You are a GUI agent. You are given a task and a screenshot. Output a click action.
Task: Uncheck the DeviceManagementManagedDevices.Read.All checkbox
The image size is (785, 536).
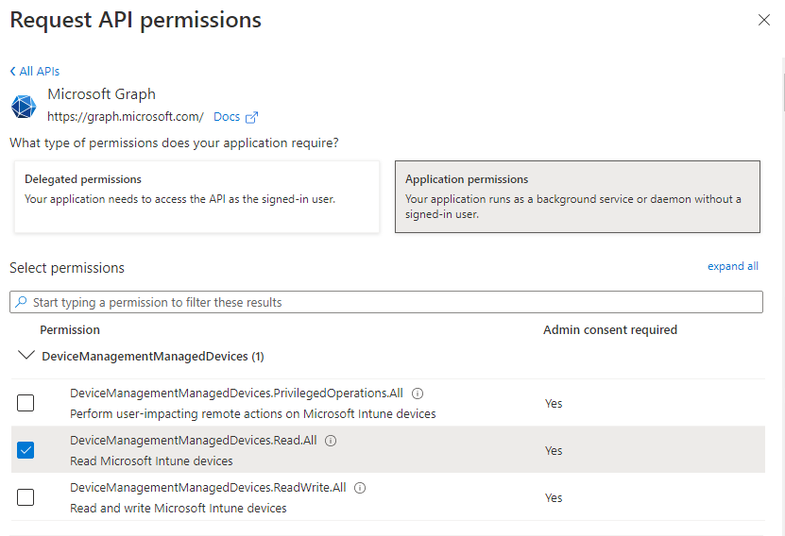[x=26, y=450]
